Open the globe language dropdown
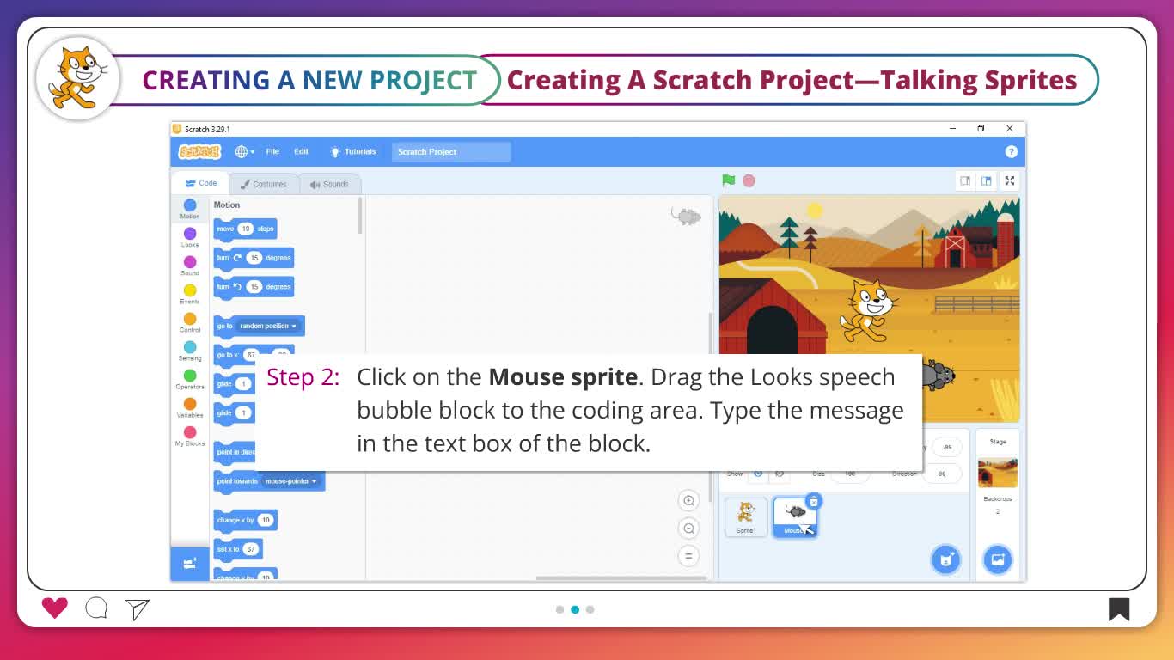Screen dimensions: 1174x660 [x=245, y=152]
